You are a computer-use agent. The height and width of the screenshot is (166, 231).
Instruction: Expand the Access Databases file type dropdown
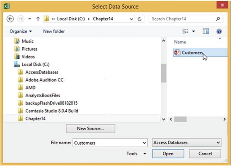click(x=218, y=143)
